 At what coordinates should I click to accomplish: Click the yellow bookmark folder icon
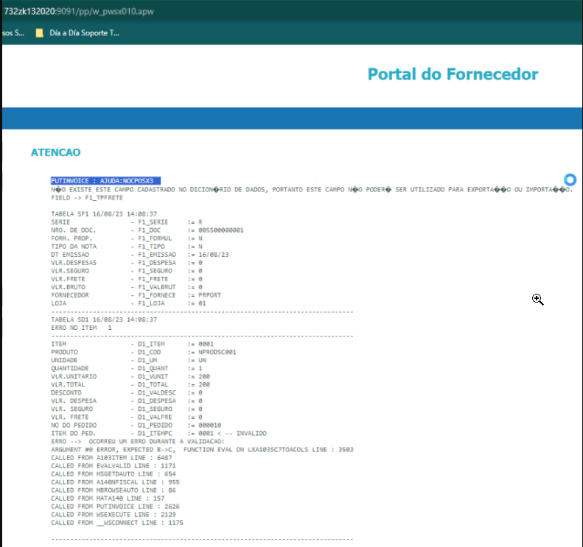[x=40, y=33]
